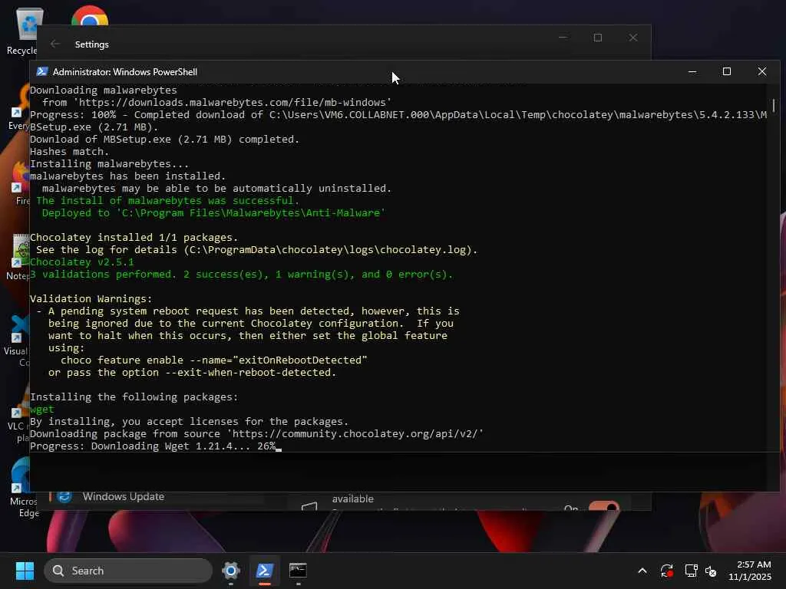Open Settings from the taskbar gear icon
786x589 pixels.
[230, 571]
